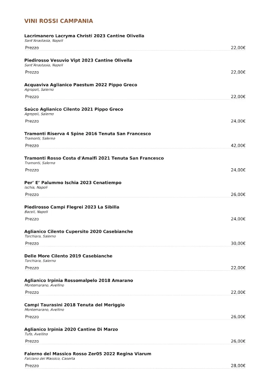This screenshot has height=384, width=271.
Task: Click Aglianico Irpinia 2020 Cantine Di Marzo
Action: 71,330
